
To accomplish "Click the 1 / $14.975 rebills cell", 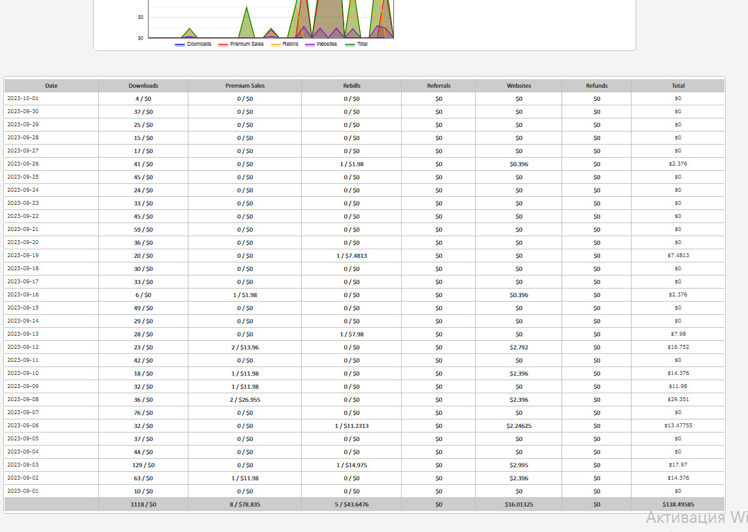I will 351,465.
